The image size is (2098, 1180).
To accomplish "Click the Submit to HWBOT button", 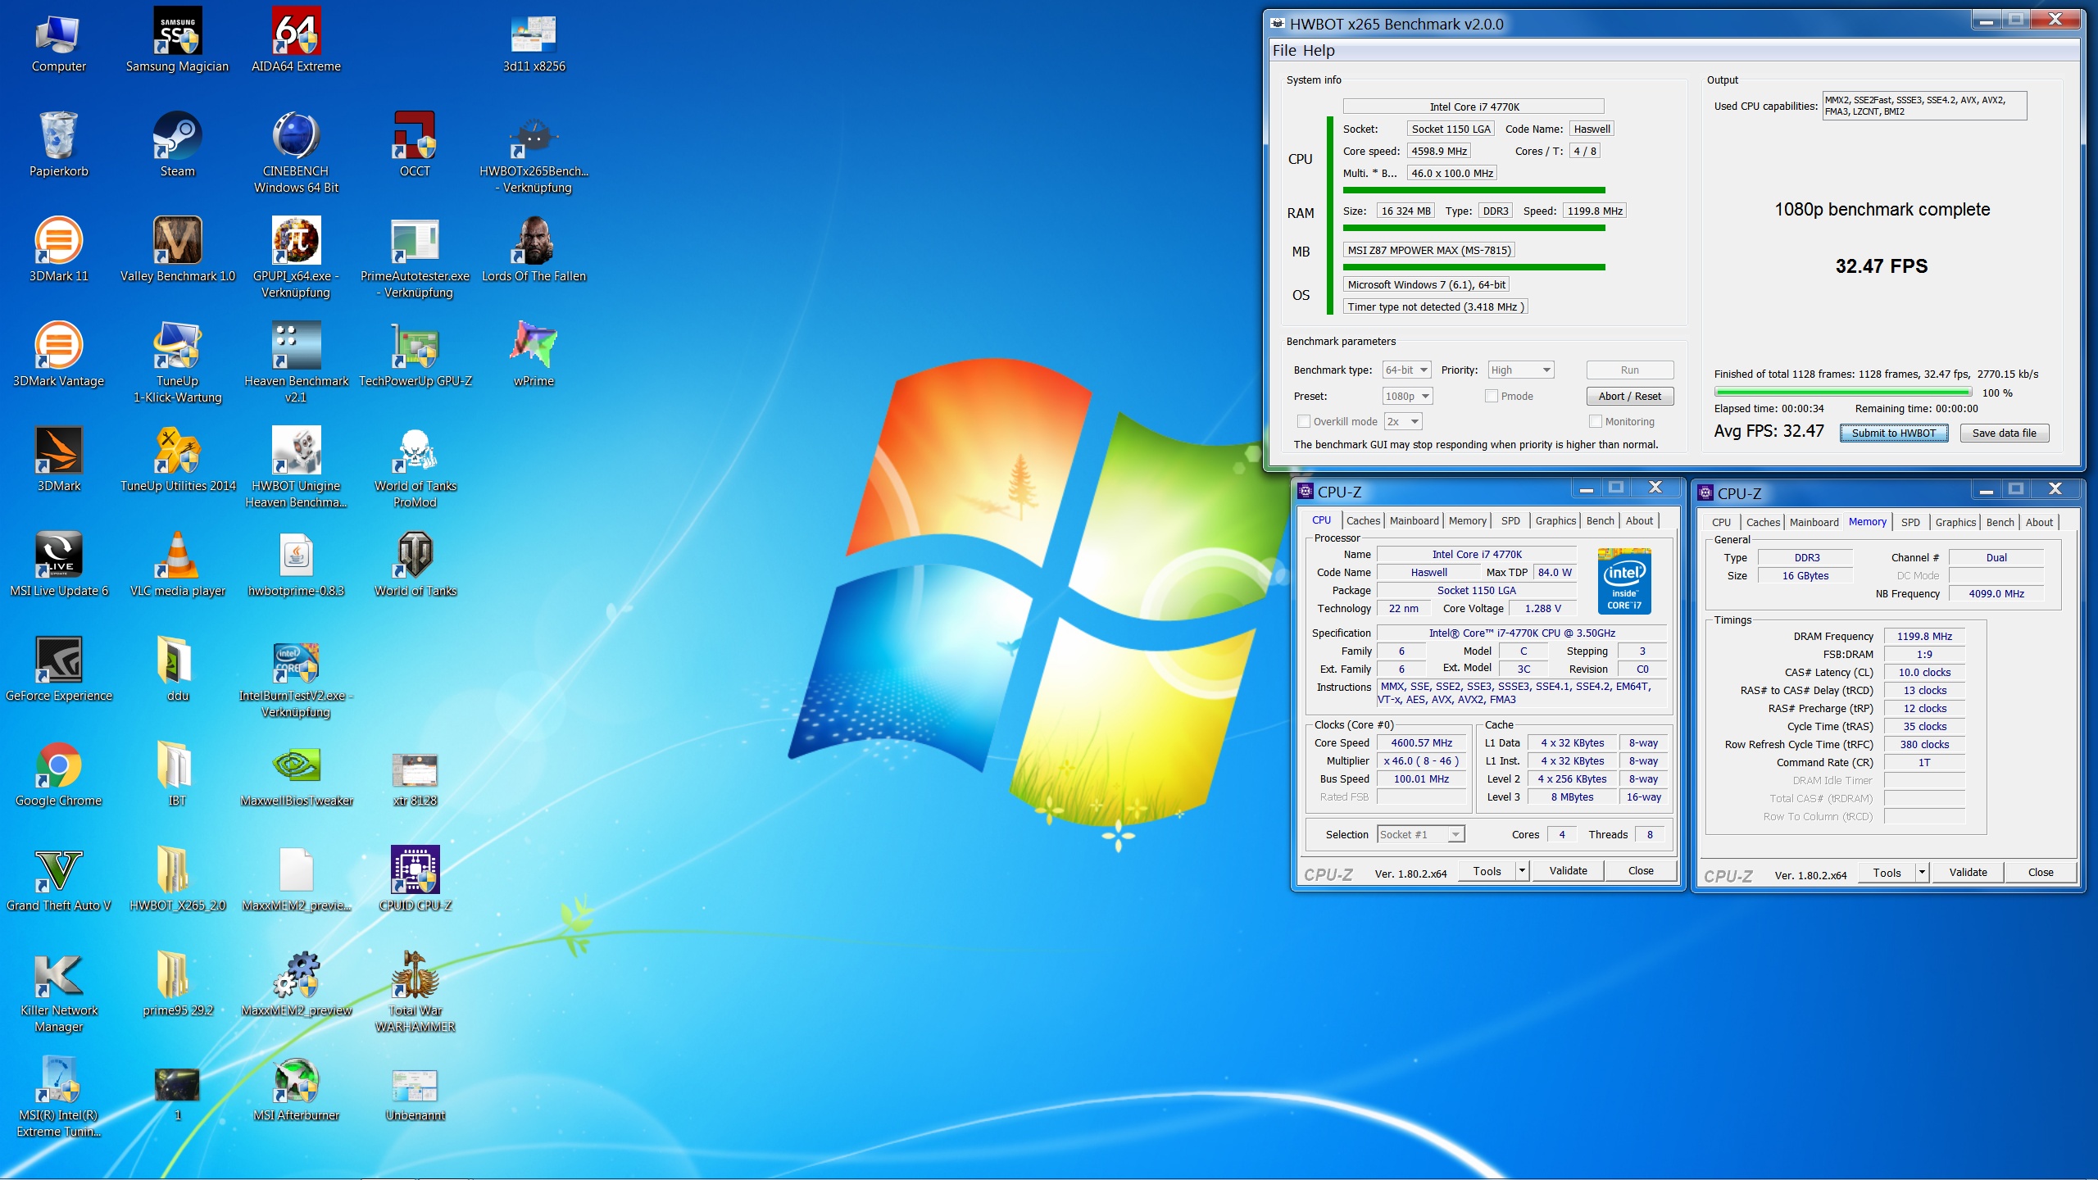I will [x=1894, y=433].
